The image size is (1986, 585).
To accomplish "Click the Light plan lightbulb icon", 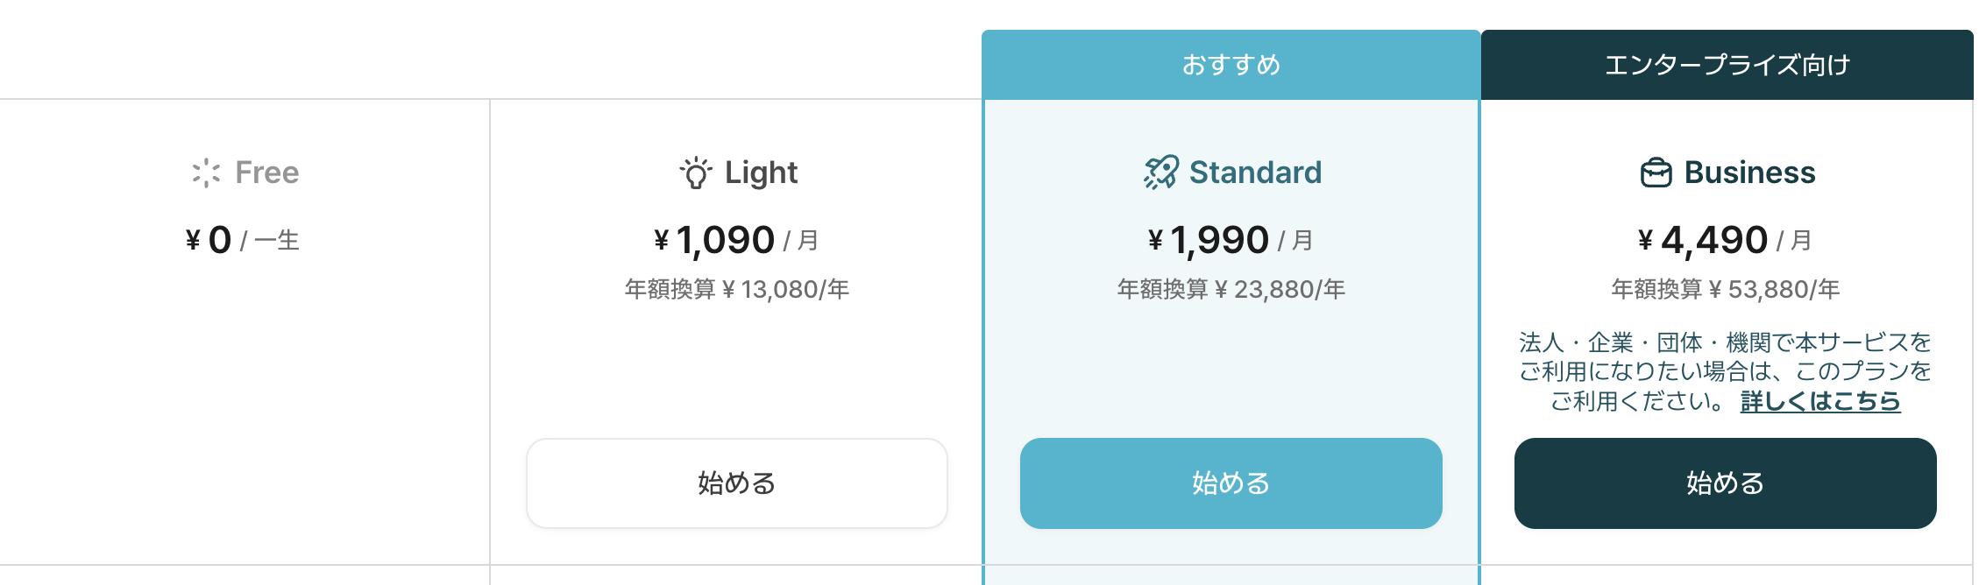I will [696, 173].
